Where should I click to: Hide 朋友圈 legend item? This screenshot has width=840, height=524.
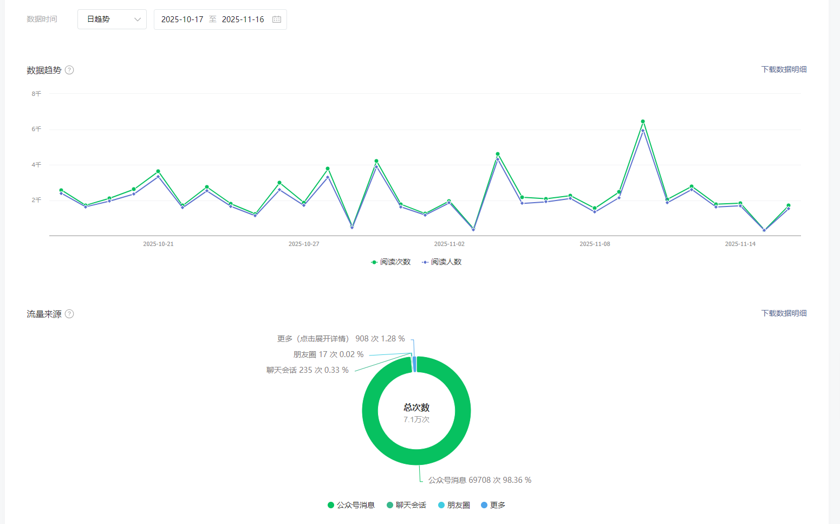point(454,505)
